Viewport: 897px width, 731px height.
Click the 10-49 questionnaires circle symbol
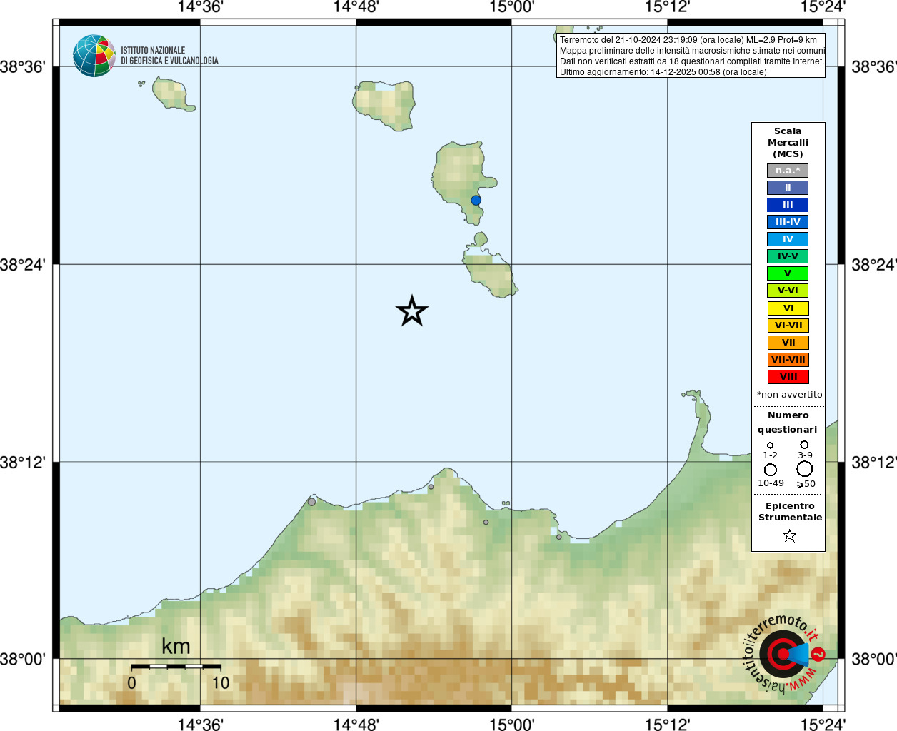(x=771, y=470)
